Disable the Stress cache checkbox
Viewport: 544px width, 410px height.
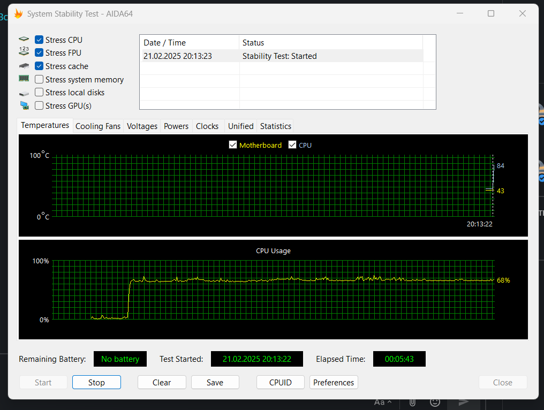coord(39,66)
